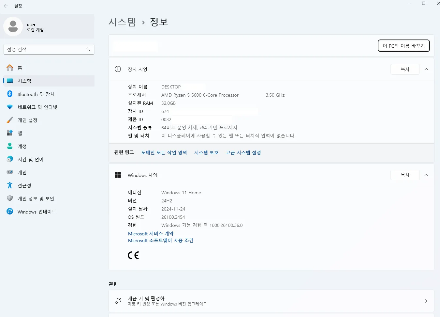Click the info icon beside 장치 사양
This screenshot has width=440, height=317.
point(118,69)
